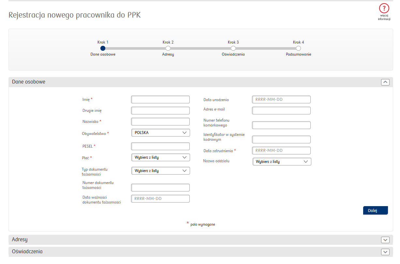This screenshot has width=400, height=264.
Task: Click the Dalej button
Action: click(375, 210)
